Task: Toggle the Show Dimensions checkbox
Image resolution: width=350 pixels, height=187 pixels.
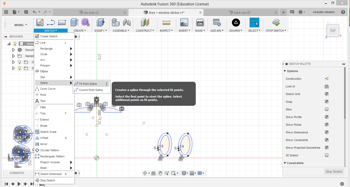Action: tap(327, 132)
